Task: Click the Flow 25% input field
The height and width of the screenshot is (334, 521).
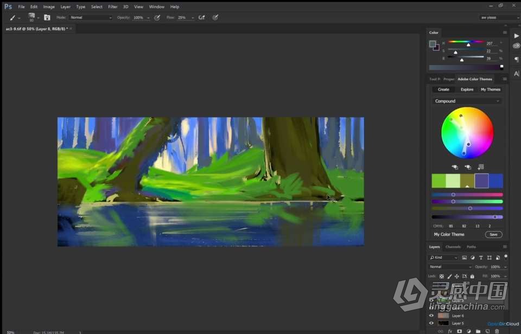Action: [183, 17]
